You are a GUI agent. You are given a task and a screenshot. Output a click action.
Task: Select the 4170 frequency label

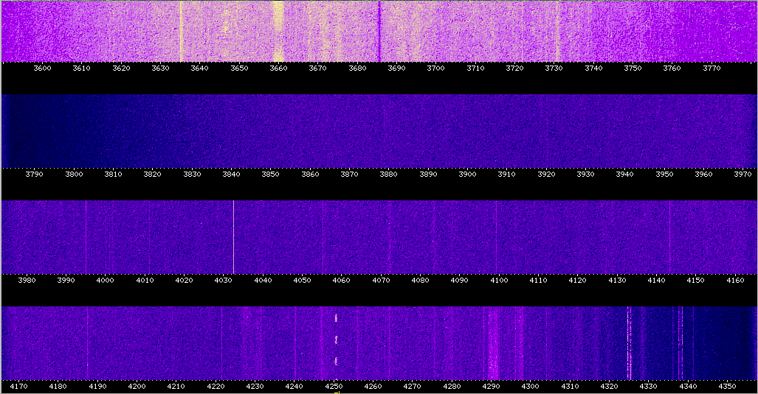click(x=19, y=387)
